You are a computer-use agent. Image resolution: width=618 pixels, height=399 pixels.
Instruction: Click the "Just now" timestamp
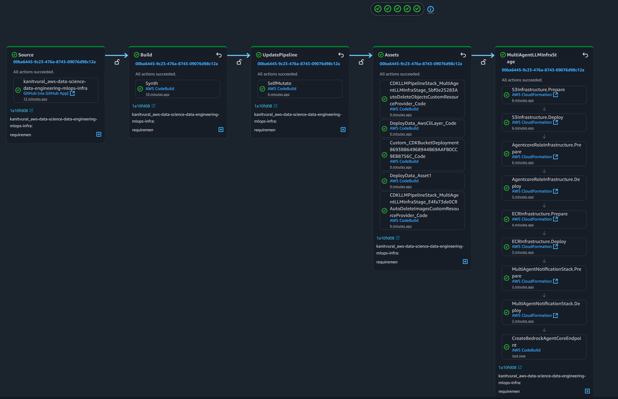[519, 356]
